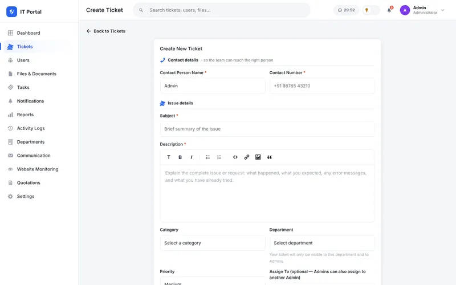The image size is (456, 285).
Task: Insert an image in description editor
Action: tap(258, 157)
